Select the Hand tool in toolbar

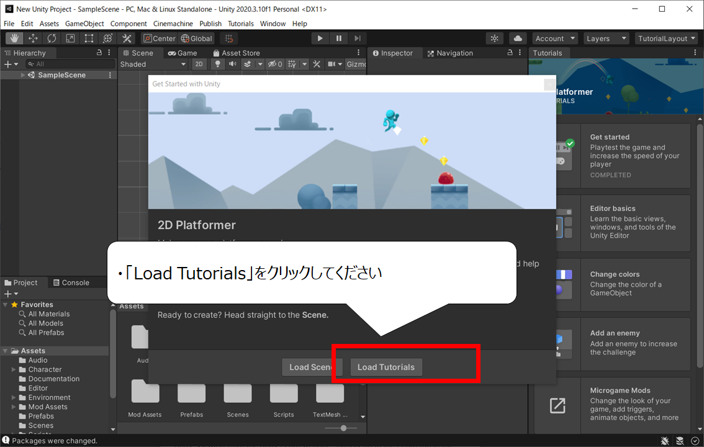click(x=14, y=38)
